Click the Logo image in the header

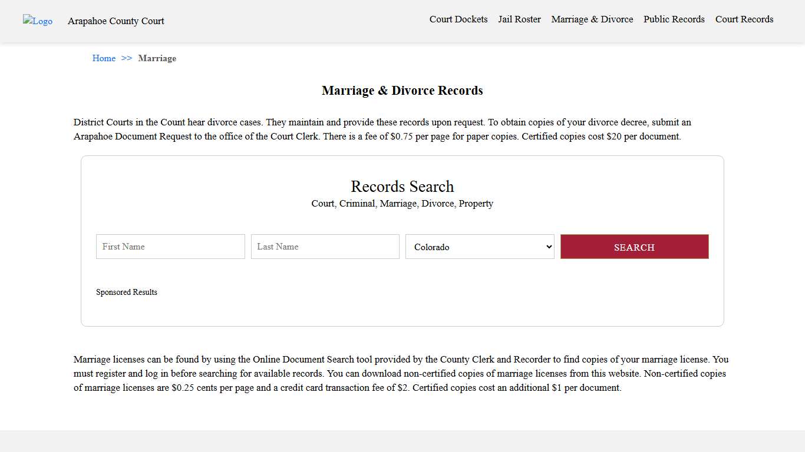click(37, 21)
